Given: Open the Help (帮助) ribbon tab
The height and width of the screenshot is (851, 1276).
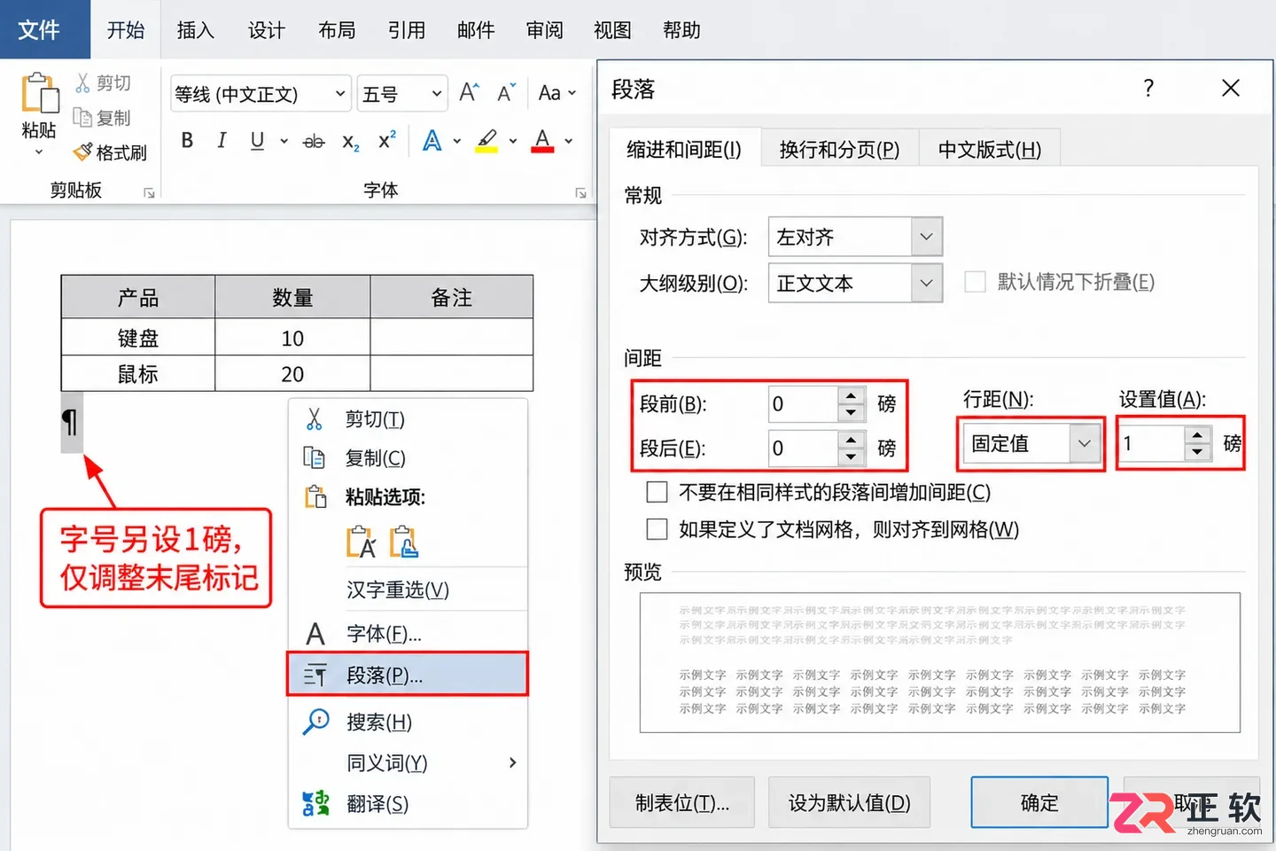Looking at the screenshot, I should (681, 30).
